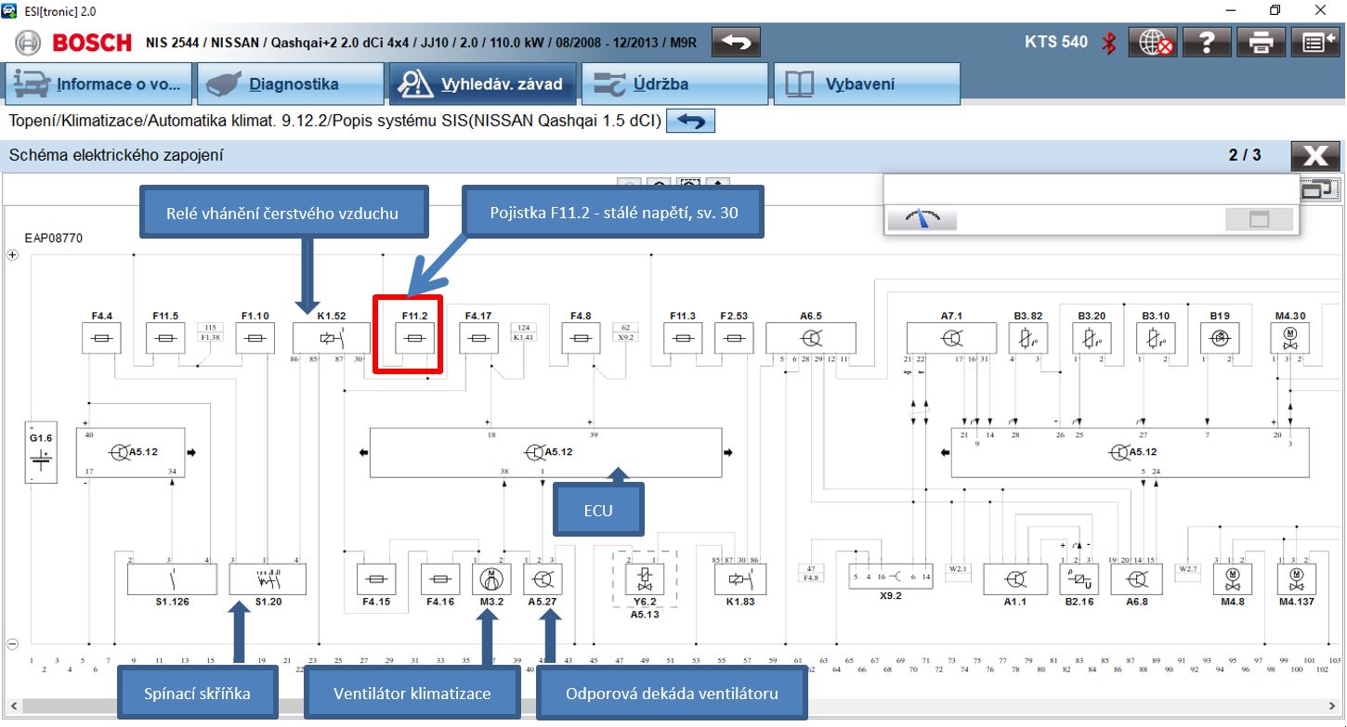Select fuse F2.53 symbol
The height and width of the screenshot is (727, 1347).
[x=734, y=339]
